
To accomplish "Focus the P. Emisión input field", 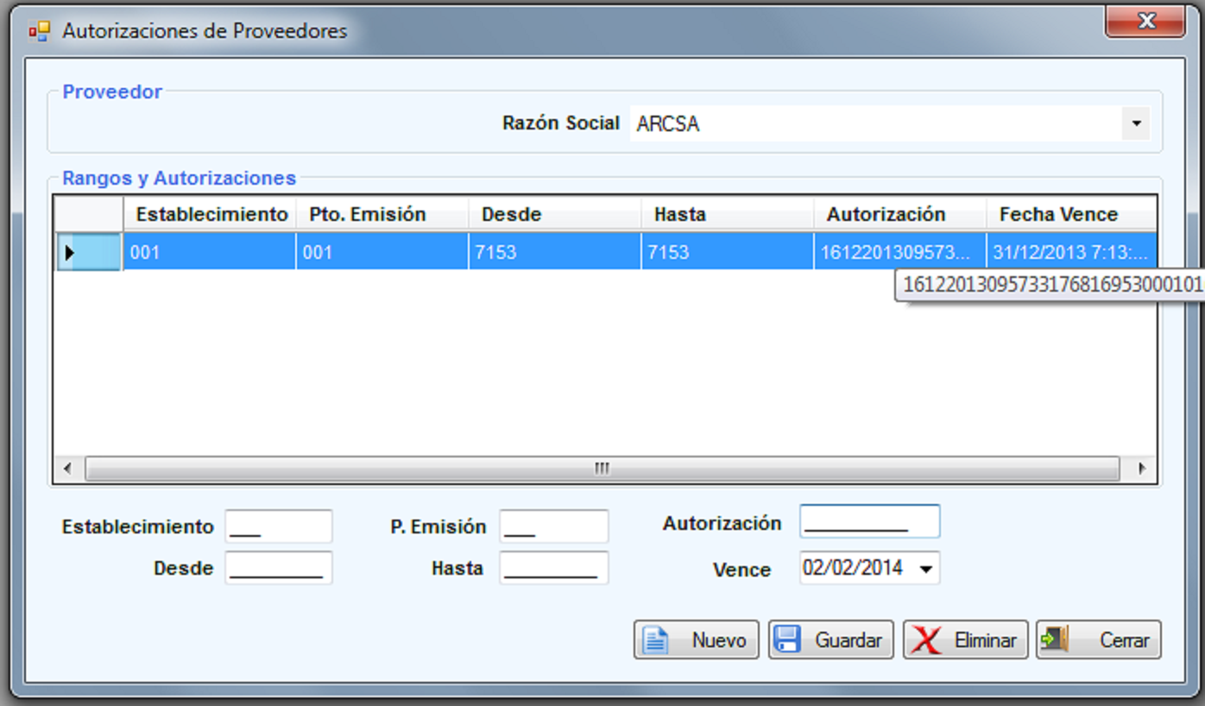I will click(x=554, y=526).
